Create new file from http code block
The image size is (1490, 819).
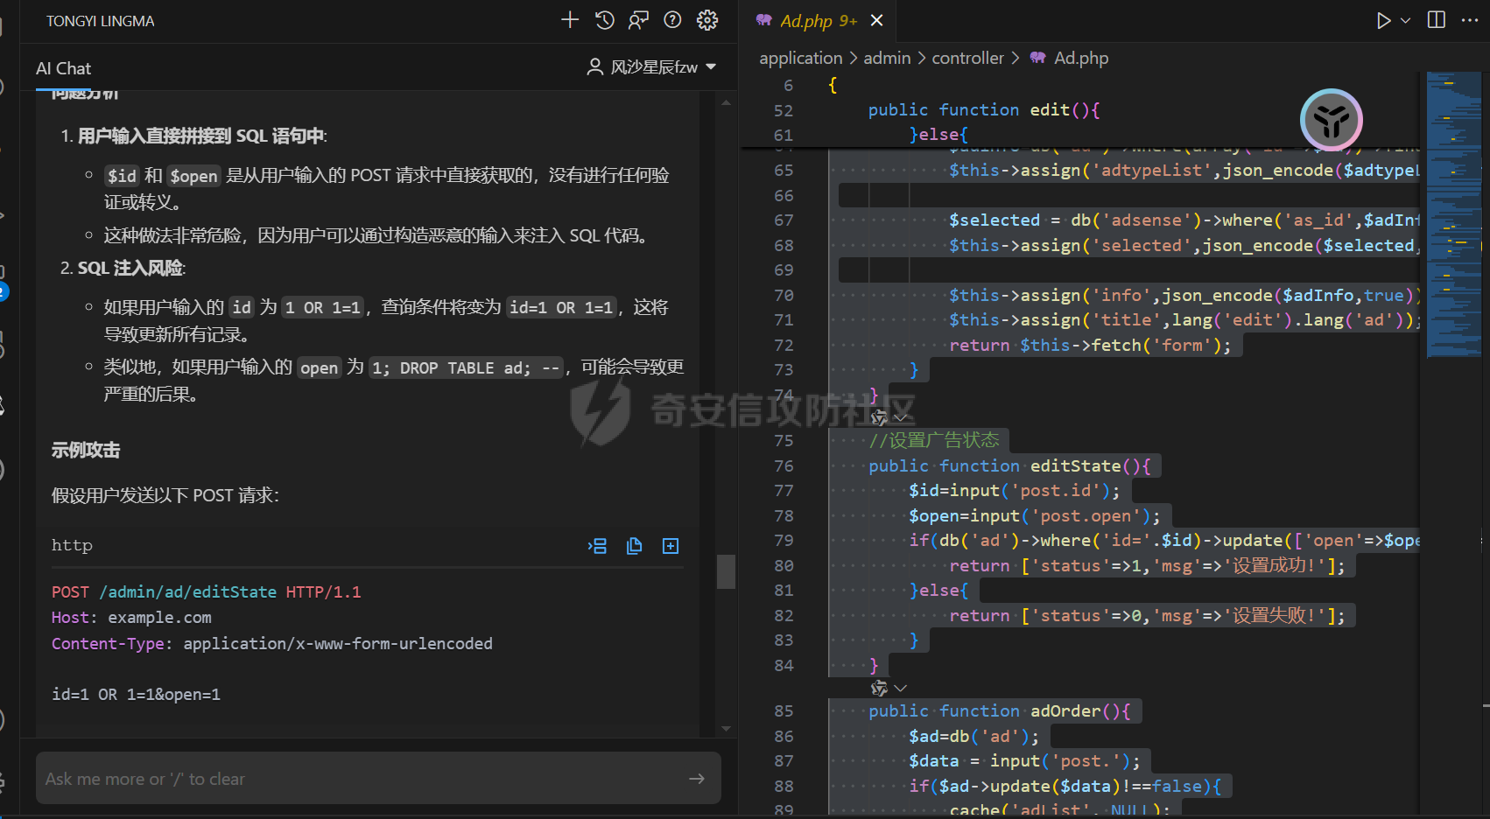tap(671, 546)
